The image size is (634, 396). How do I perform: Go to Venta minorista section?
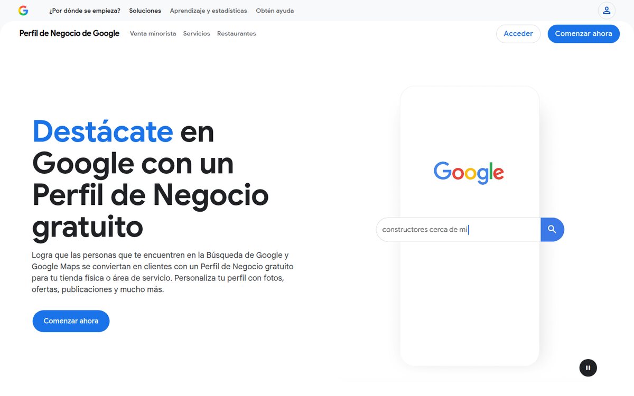click(153, 34)
